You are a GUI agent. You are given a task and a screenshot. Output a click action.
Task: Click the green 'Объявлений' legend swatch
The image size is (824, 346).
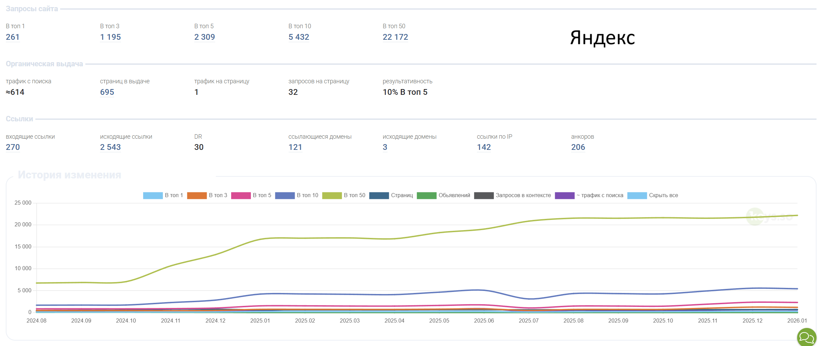[x=427, y=195]
